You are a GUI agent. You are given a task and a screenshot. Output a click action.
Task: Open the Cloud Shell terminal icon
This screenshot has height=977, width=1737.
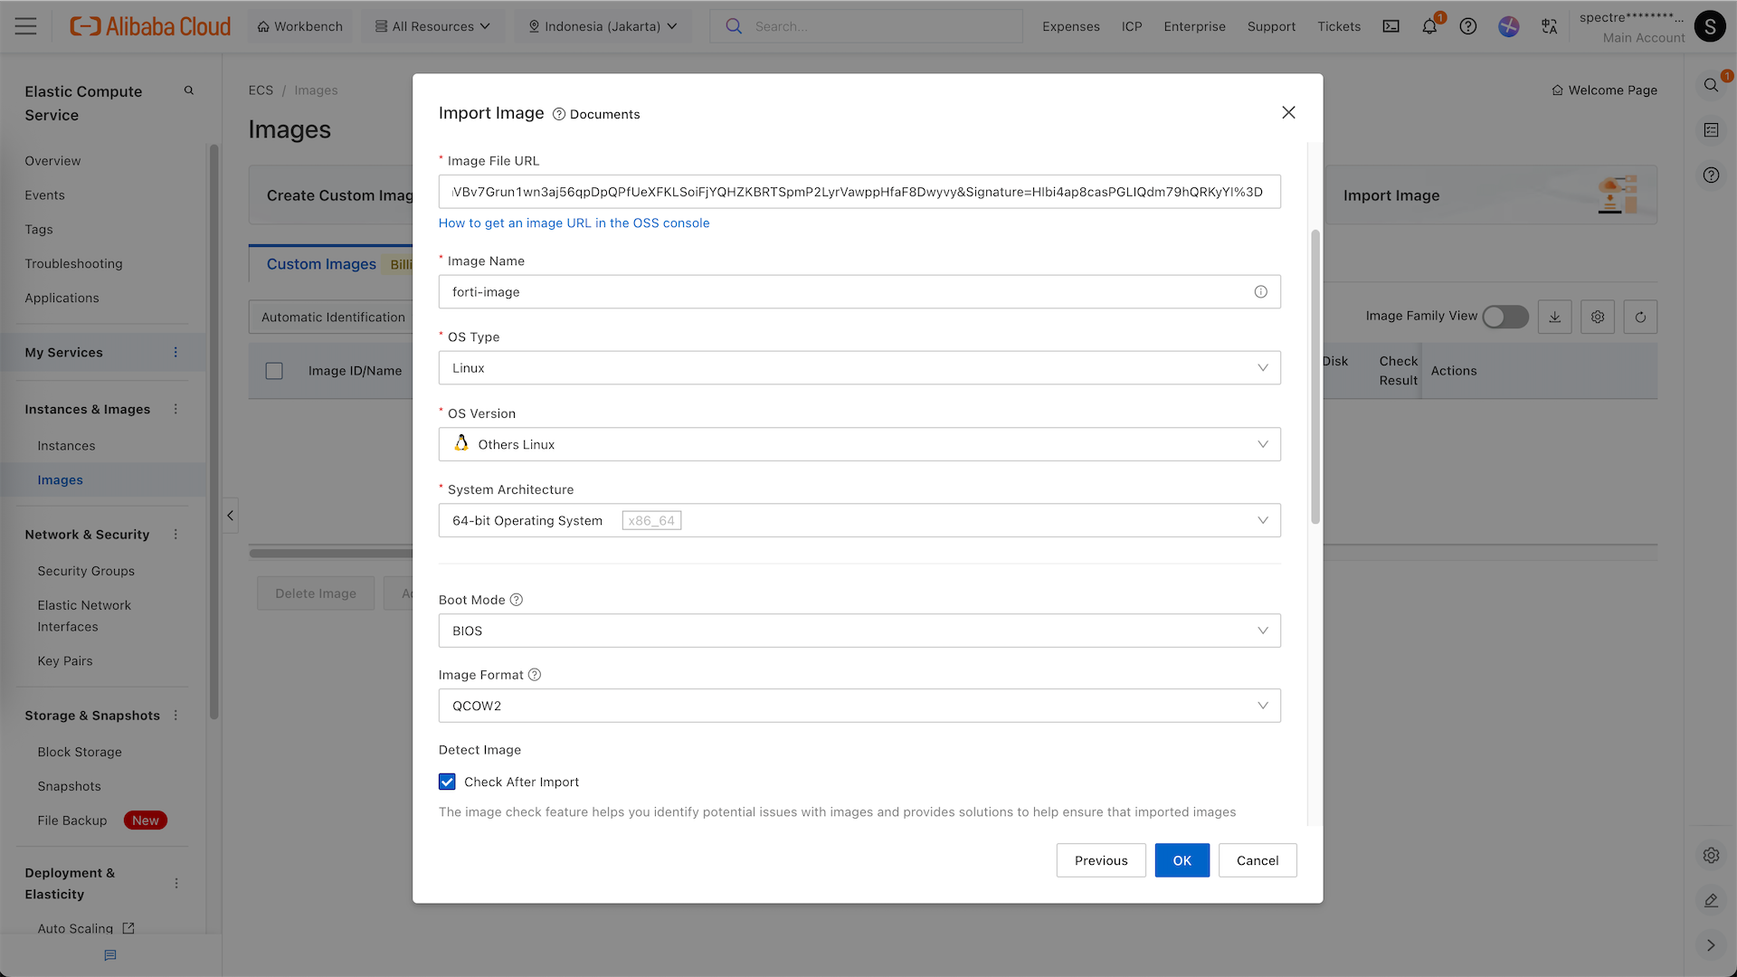(x=1391, y=26)
